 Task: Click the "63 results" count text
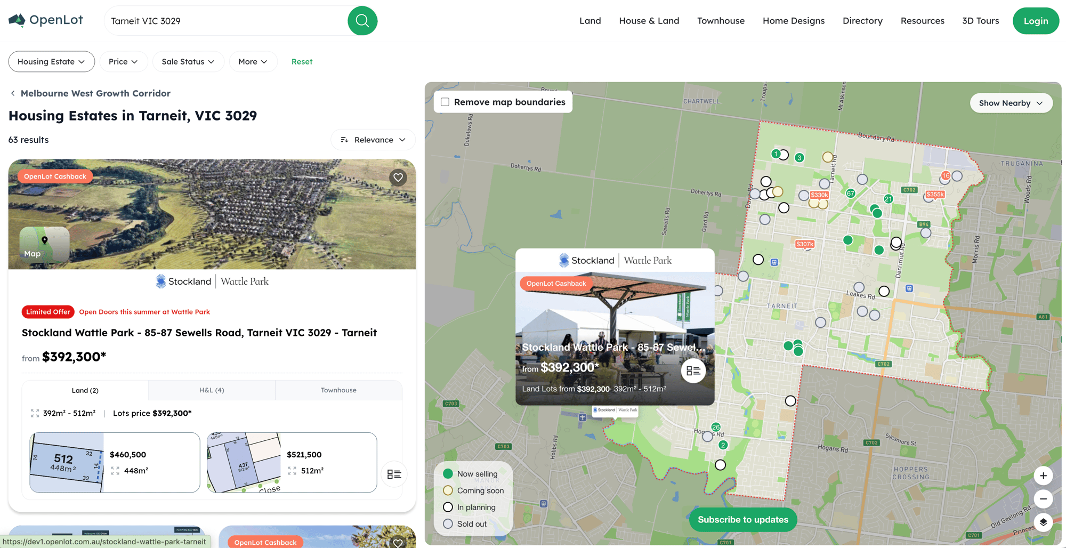point(28,140)
